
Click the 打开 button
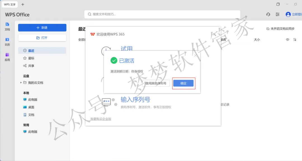pyautogui.click(x=42, y=38)
